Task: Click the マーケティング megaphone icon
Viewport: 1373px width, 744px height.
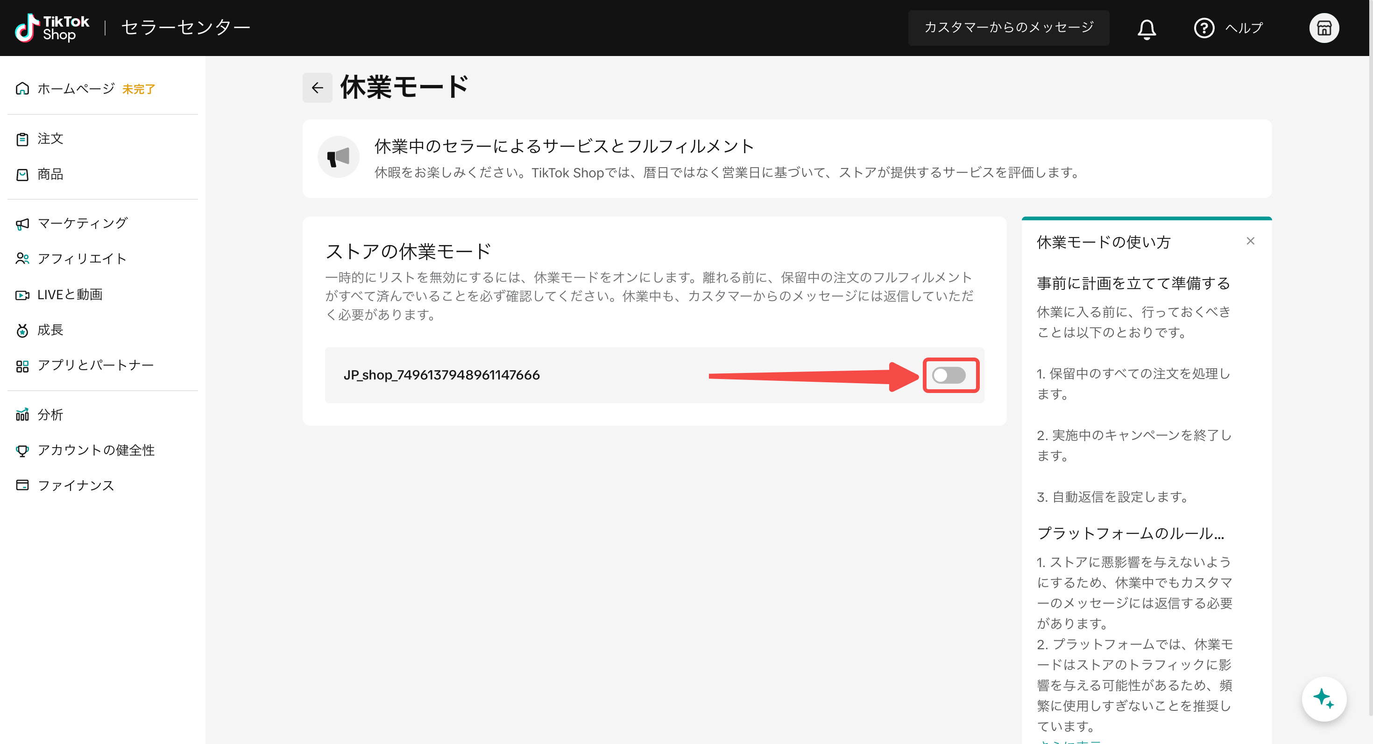Action: click(x=22, y=224)
